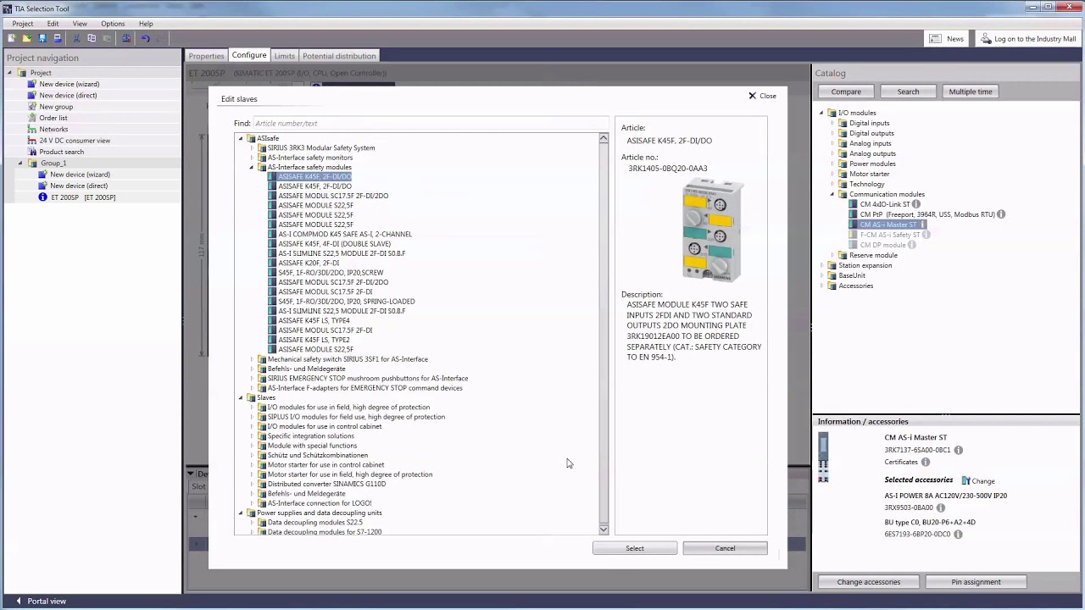1085x610 pixels.
Task: Collapse Group_1 in project navigation
Action: click(x=21, y=163)
